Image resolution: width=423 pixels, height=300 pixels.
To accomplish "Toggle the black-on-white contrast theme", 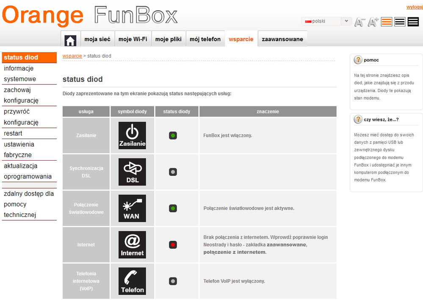I will [400, 21].
